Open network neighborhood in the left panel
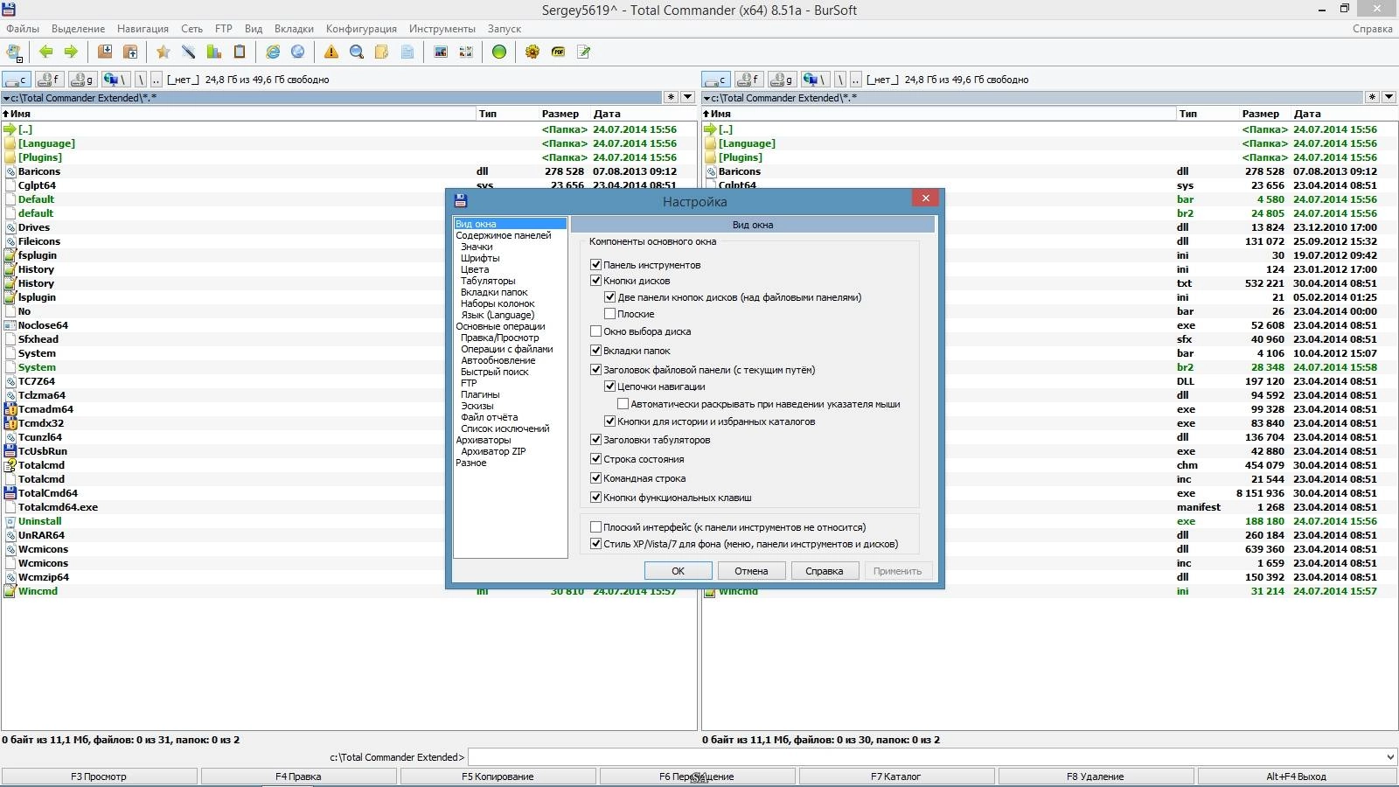This screenshot has width=1399, height=787. pos(115,80)
